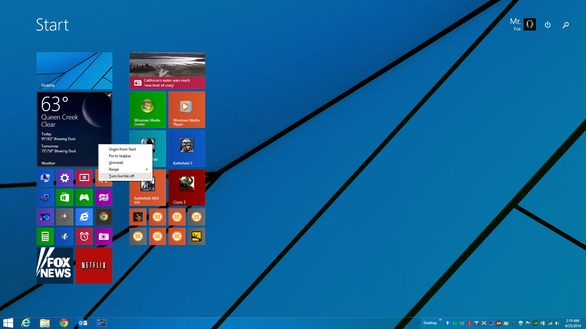The width and height of the screenshot is (586, 329).
Task: Click the Bluetooth tray icon
Action: click(447, 323)
